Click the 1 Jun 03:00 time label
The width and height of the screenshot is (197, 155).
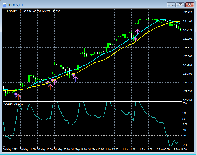point(112,149)
